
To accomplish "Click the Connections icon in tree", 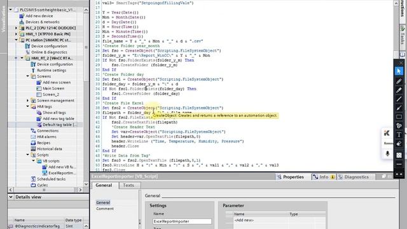I will [33, 130].
